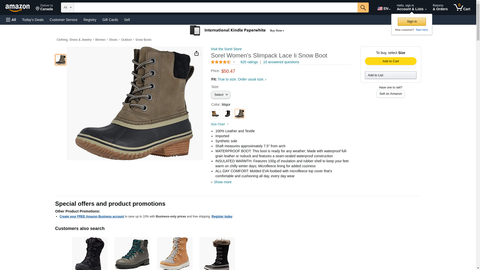Click in the Amazon search field
The width and height of the screenshot is (480, 270).
[215, 7]
